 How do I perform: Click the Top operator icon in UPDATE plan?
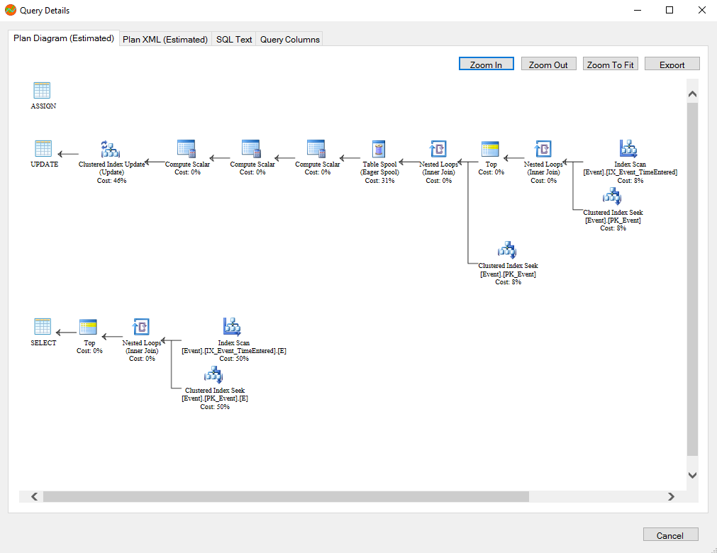(x=490, y=149)
